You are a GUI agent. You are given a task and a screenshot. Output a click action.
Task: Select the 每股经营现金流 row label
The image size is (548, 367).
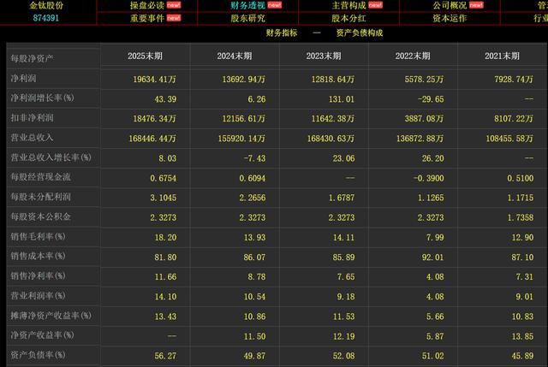40,177
